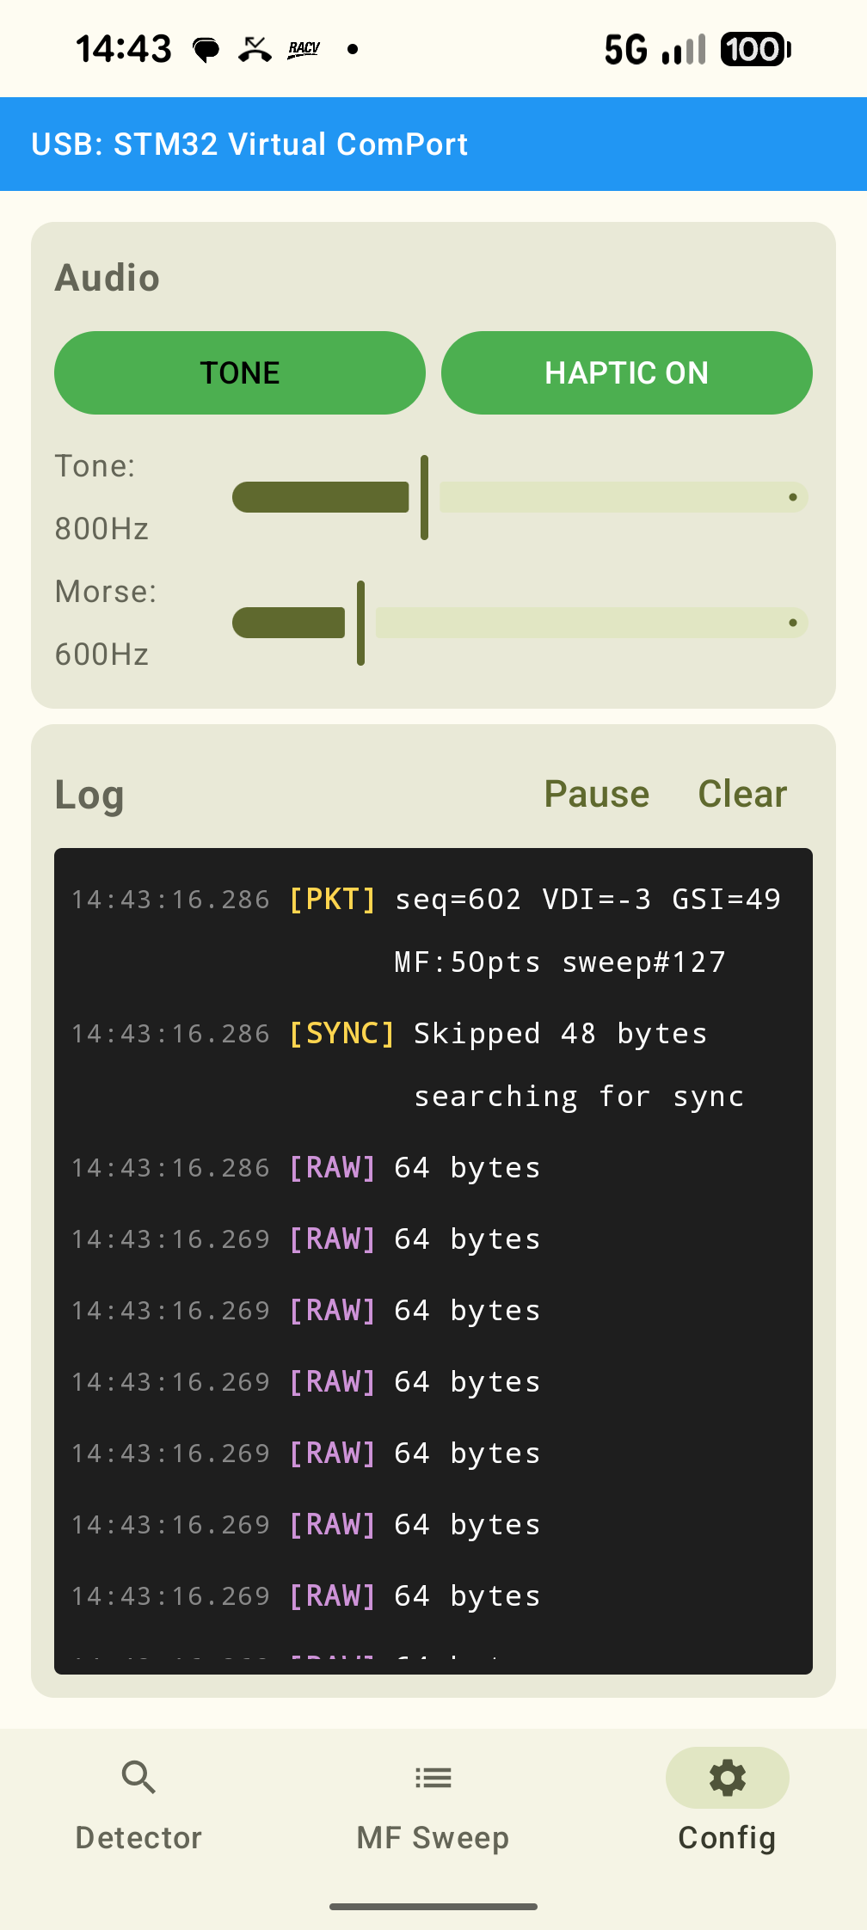867x1930 pixels.
Task: Tap the battery indicator icon
Action: pyautogui.click(x=755, y=49)
